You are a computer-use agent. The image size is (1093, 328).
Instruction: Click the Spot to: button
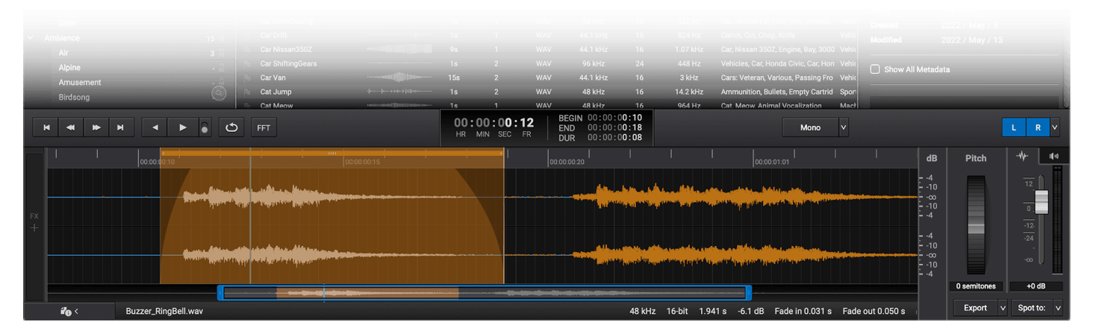click(1031, 307)
